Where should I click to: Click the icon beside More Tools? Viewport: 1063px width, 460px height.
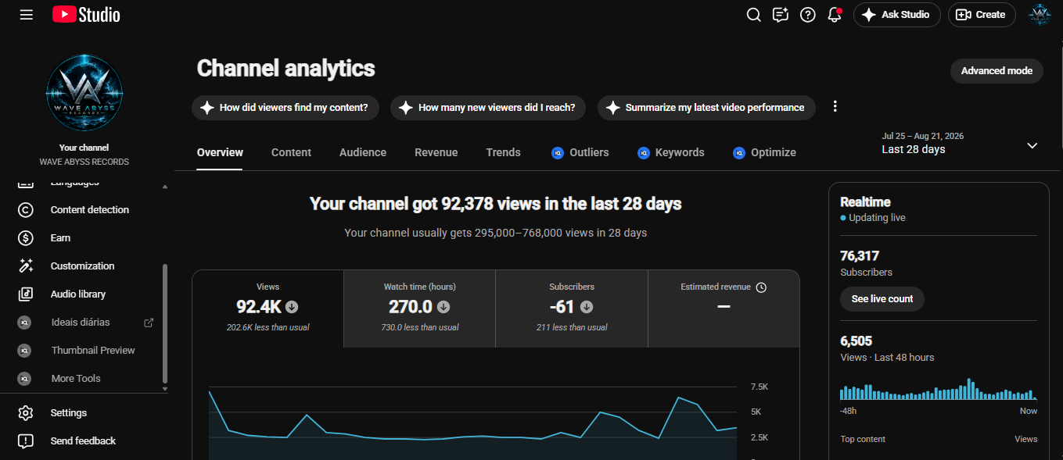coord(25,379)
